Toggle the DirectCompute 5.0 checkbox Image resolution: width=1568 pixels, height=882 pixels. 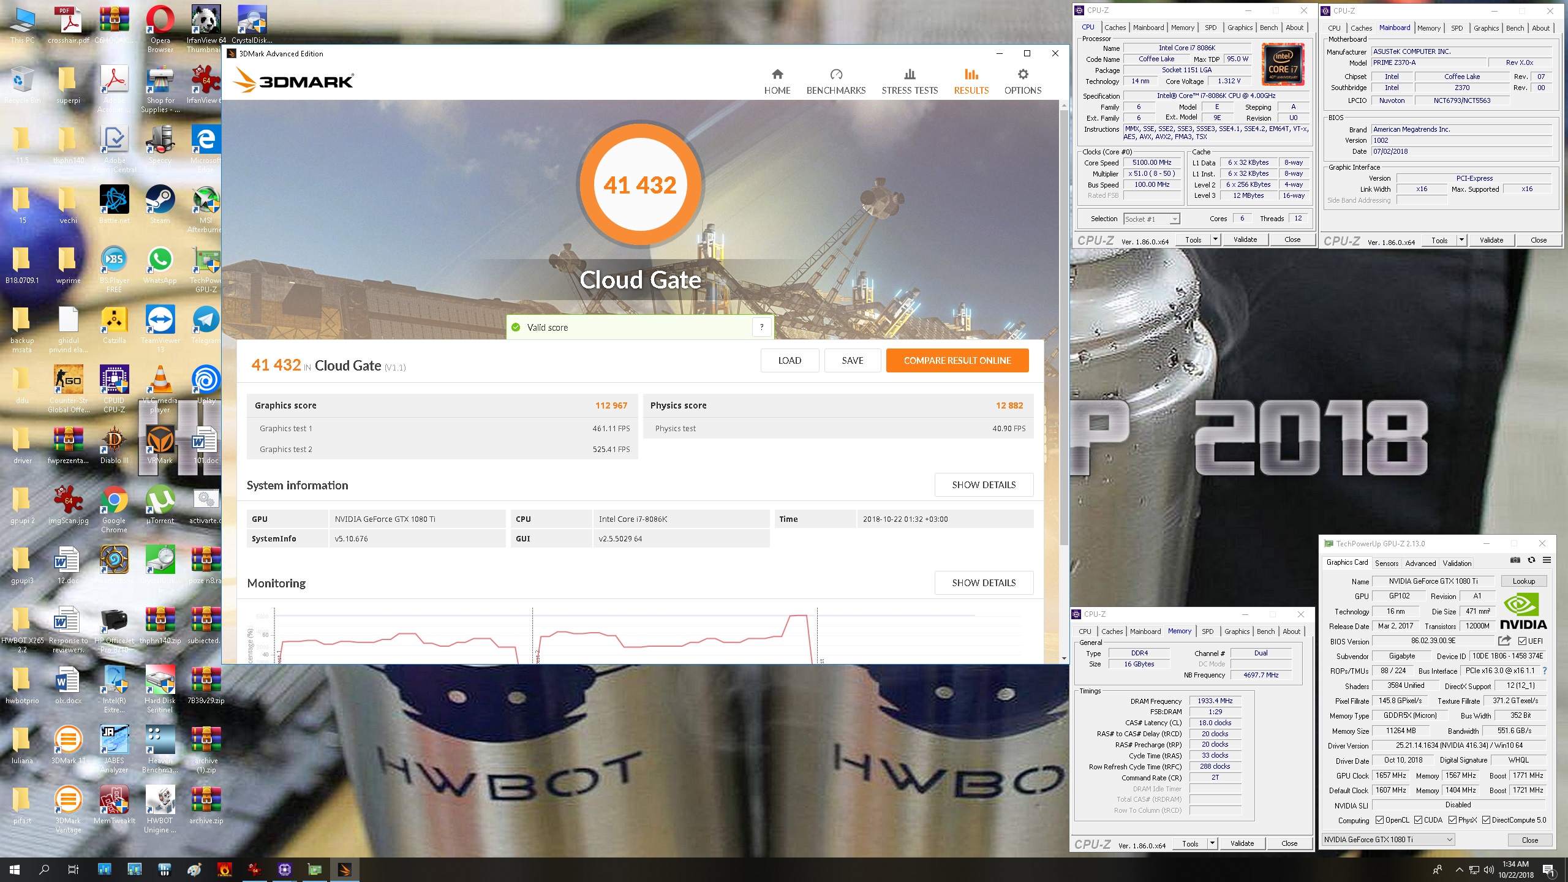coord(1486,820)
